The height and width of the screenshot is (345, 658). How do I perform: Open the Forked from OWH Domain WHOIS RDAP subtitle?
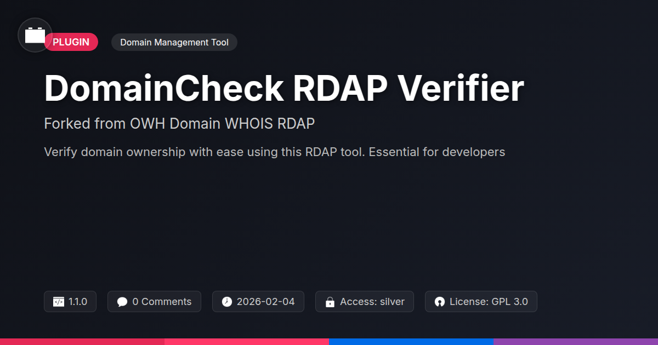pyautogui.click(x=179, y=124)
